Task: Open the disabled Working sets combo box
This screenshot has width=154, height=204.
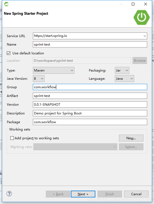Action: point(75,147)
